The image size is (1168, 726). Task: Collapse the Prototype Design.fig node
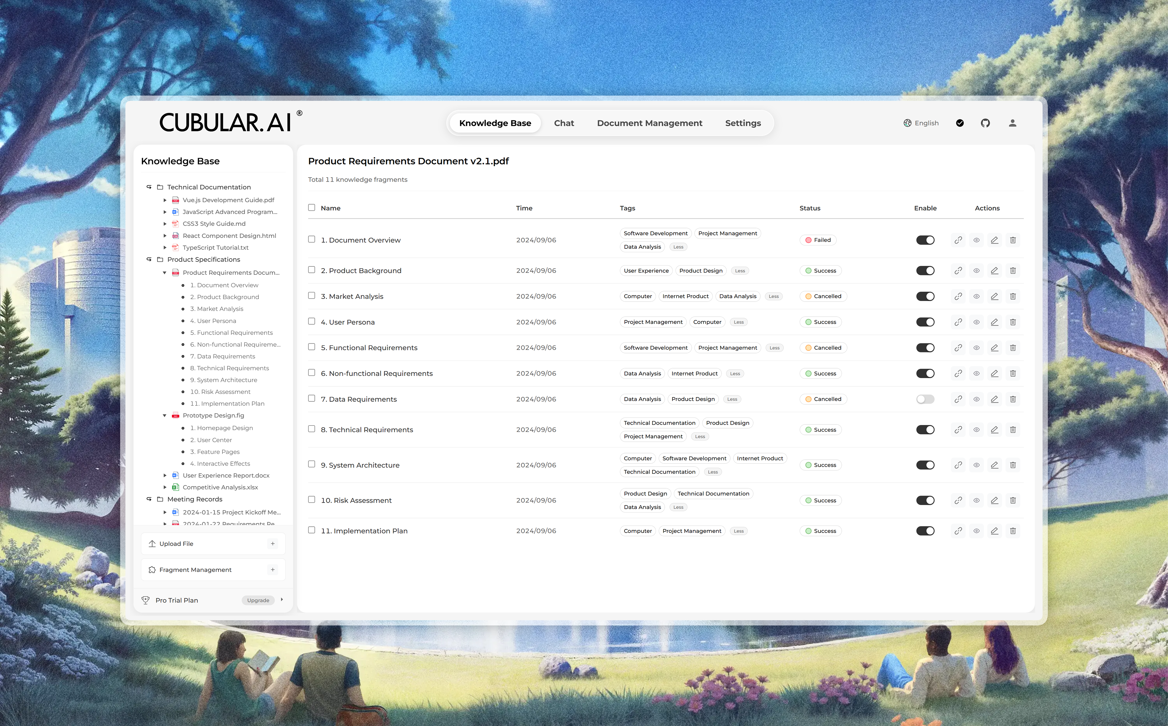165,416
